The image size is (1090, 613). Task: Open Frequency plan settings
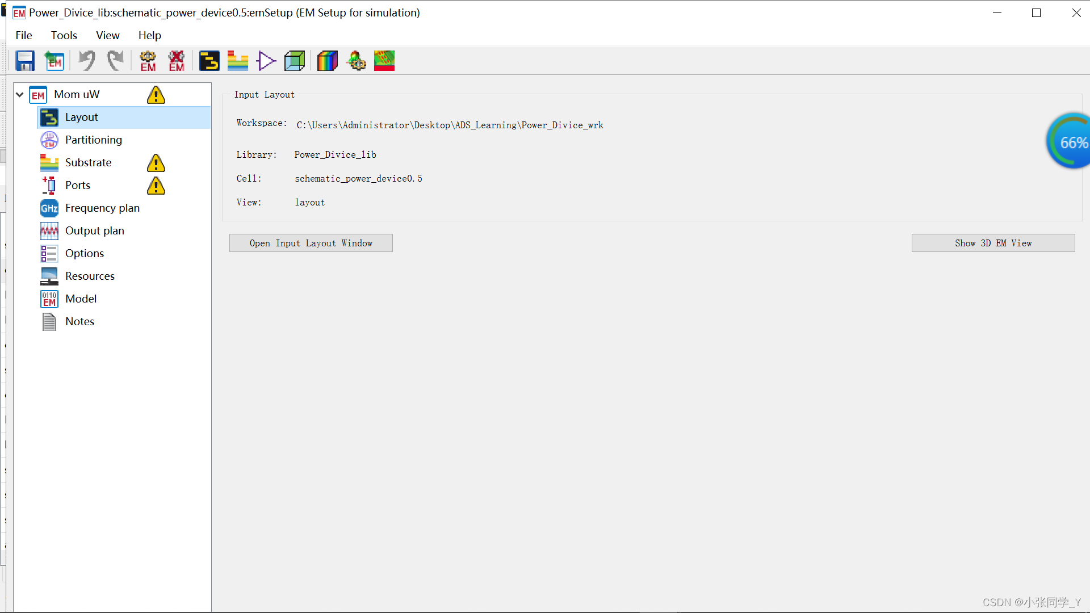pos(102,208)
